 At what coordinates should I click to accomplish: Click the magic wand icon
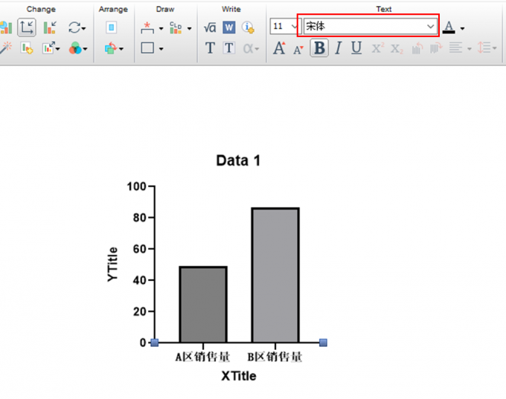tap(6, 48)
